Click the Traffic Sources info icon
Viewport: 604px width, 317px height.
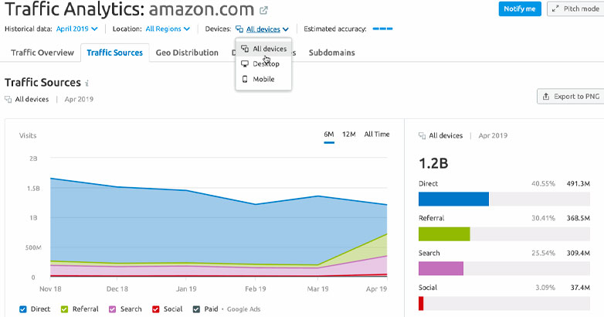87,83
